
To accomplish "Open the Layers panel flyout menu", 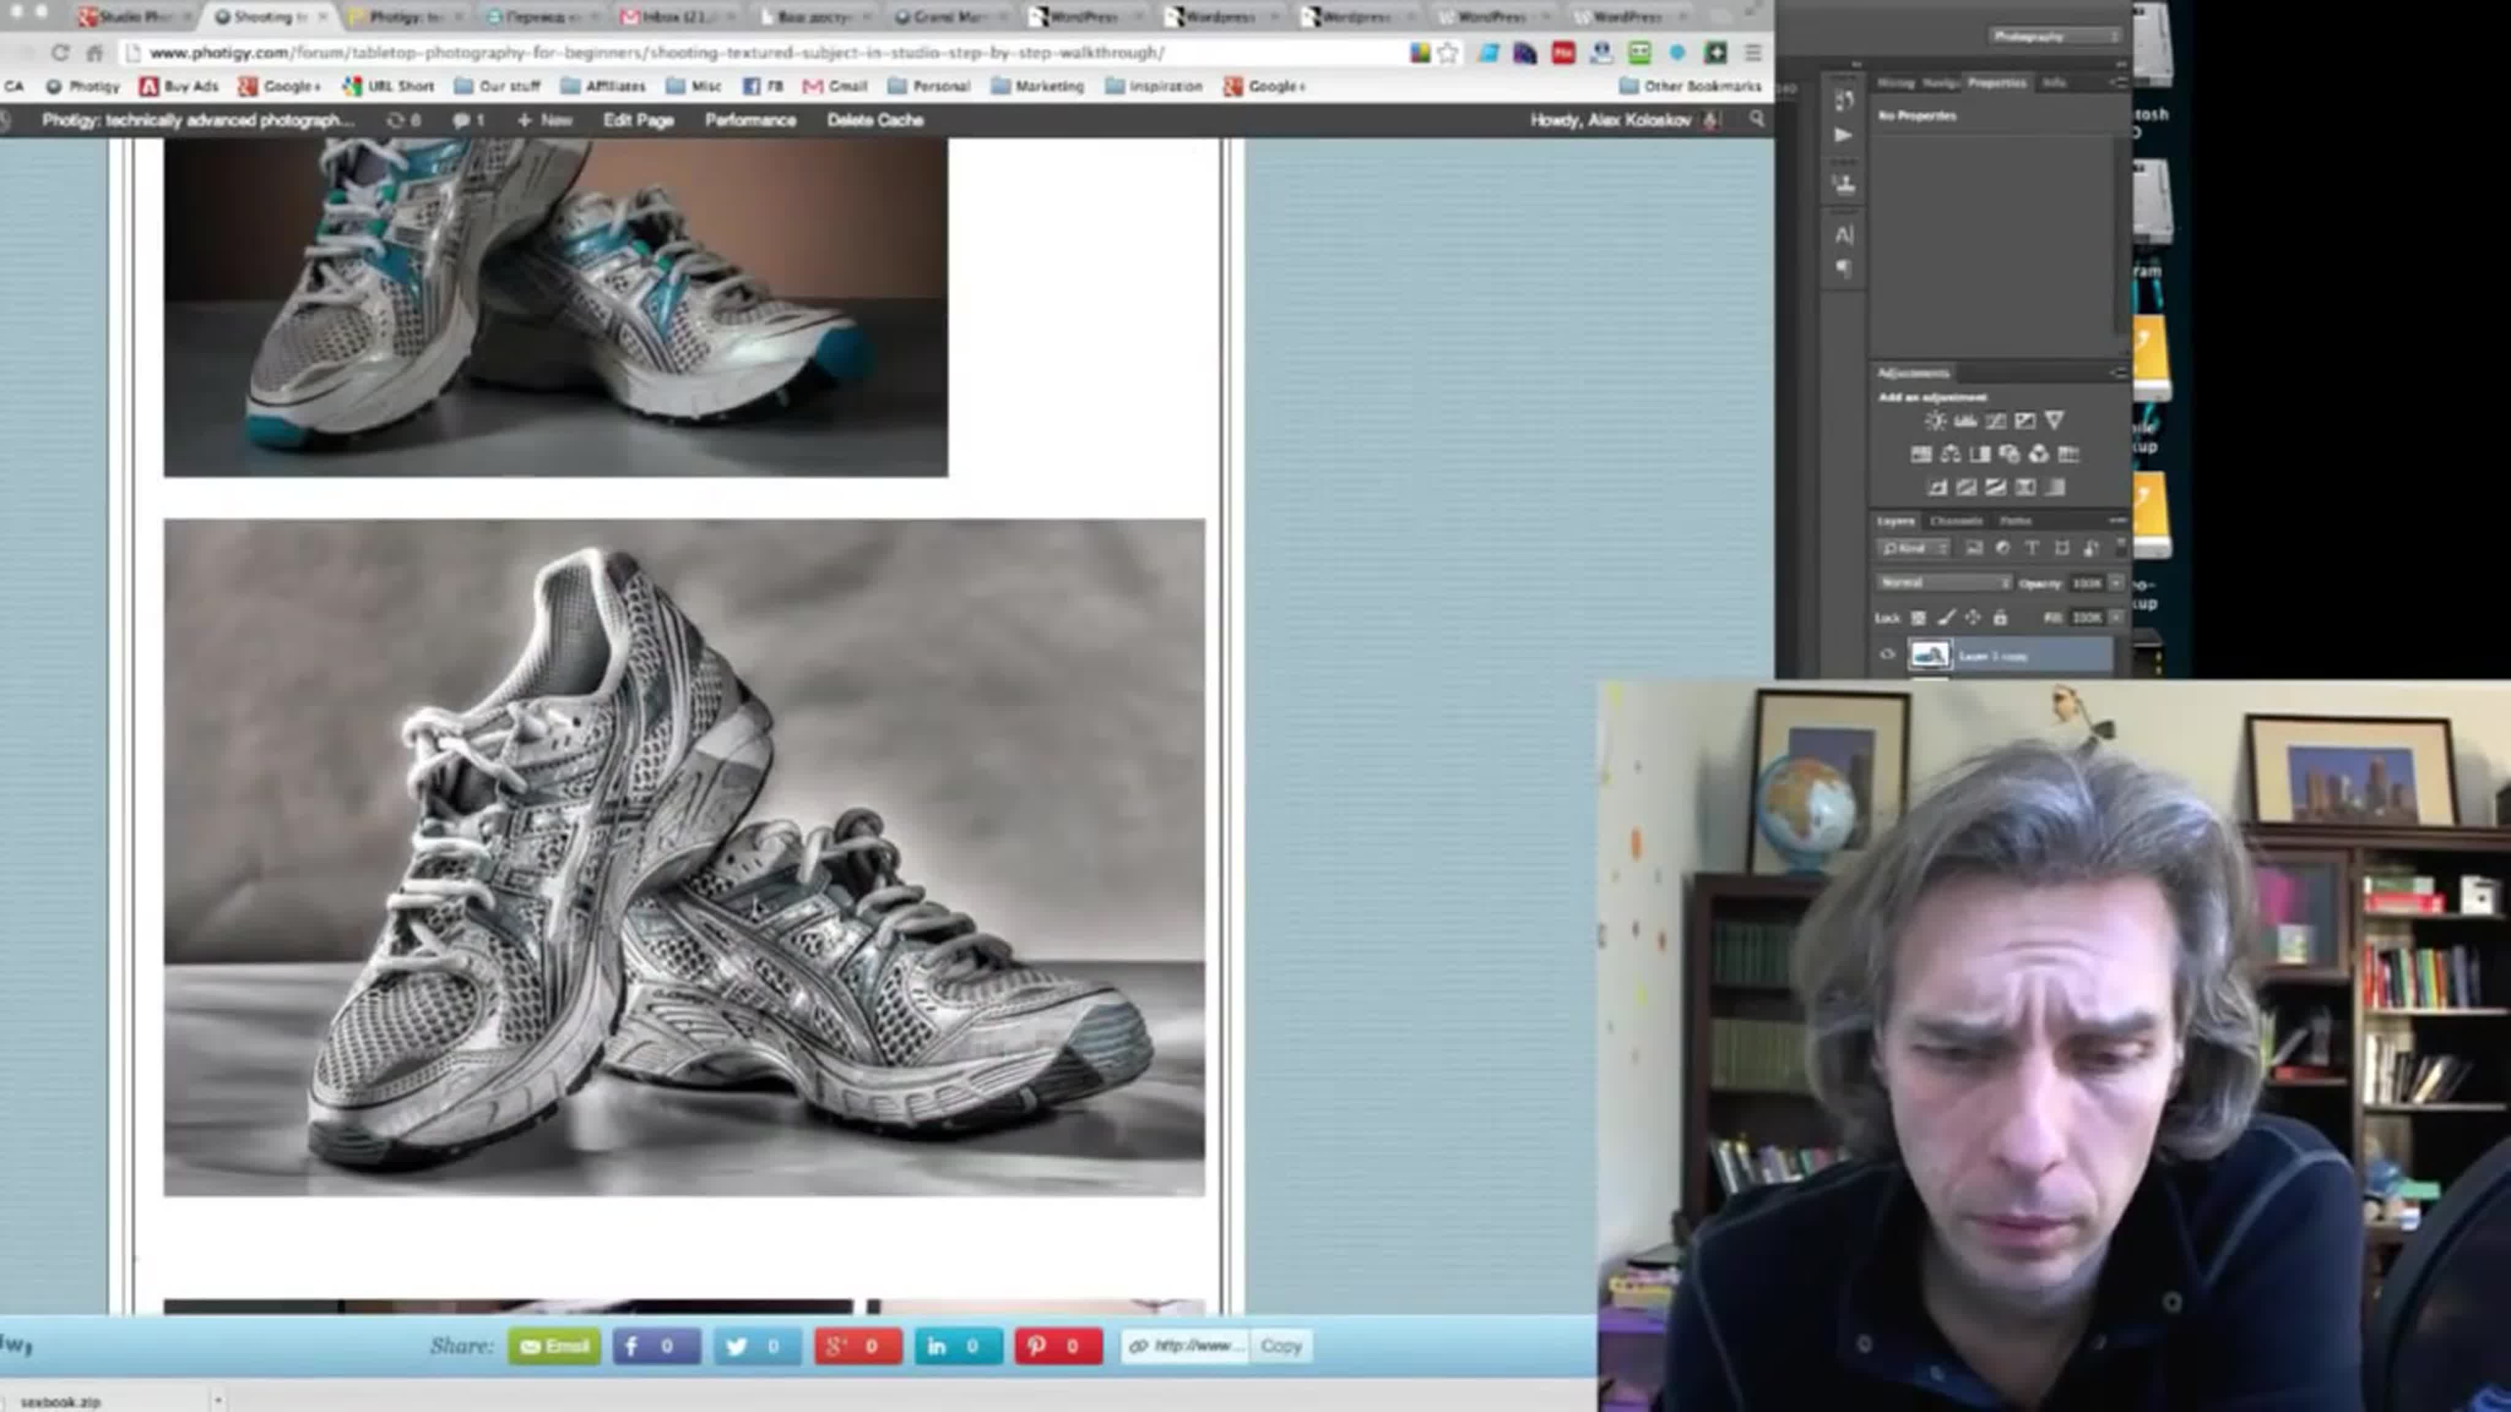I will pos(2118,522).
